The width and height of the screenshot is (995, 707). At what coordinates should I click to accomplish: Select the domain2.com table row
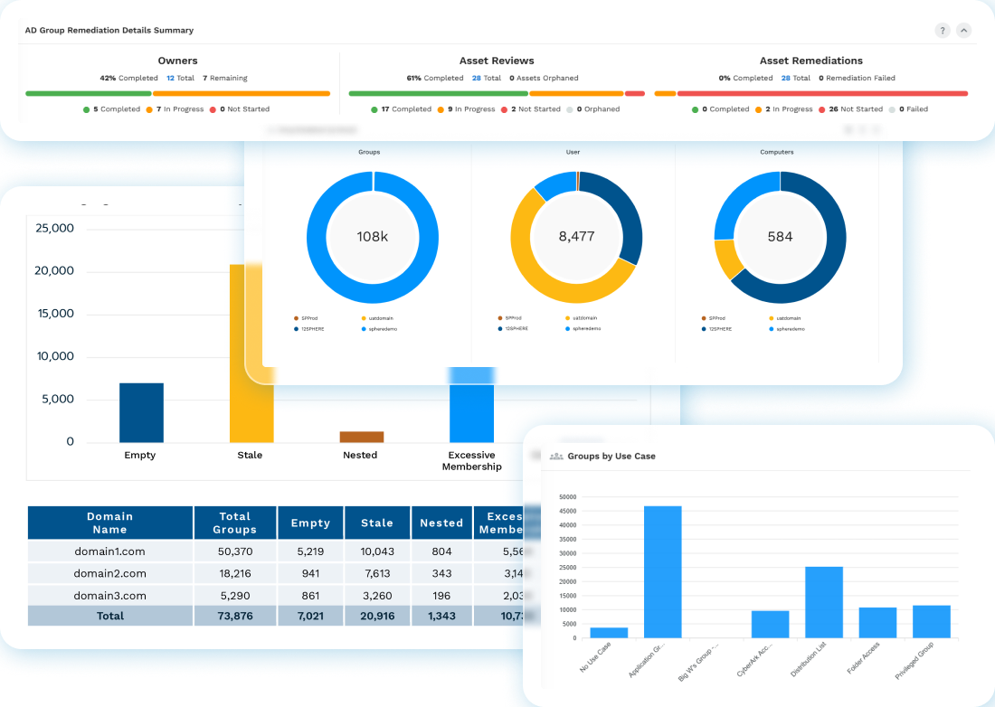click(x=109, y=573)
